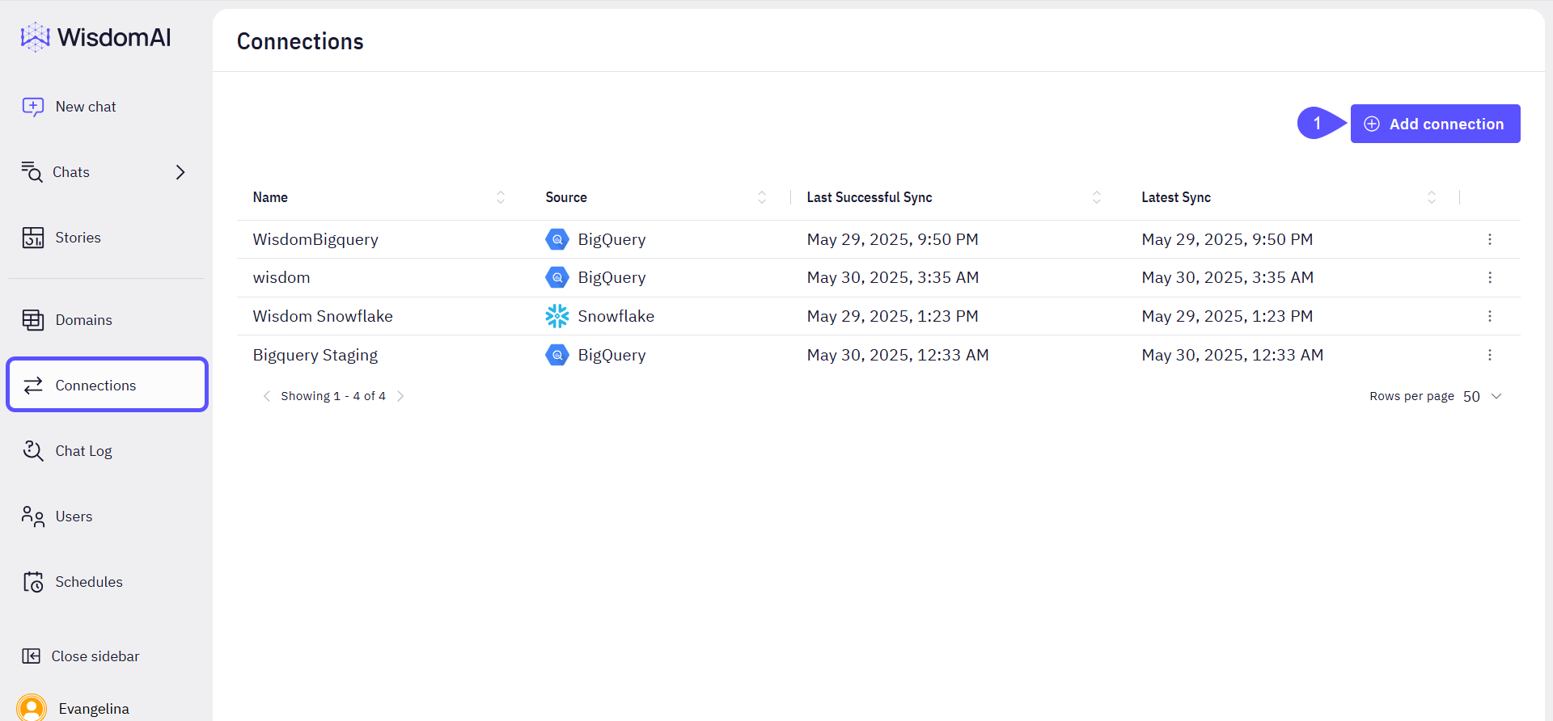Click the Latest Sync header text

[1176, 197]
